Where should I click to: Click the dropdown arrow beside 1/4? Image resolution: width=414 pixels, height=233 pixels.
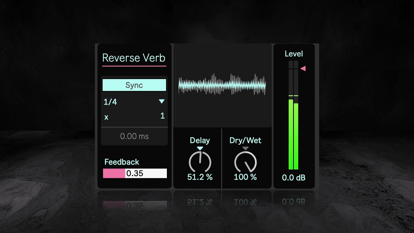click(x=162, y=102)
